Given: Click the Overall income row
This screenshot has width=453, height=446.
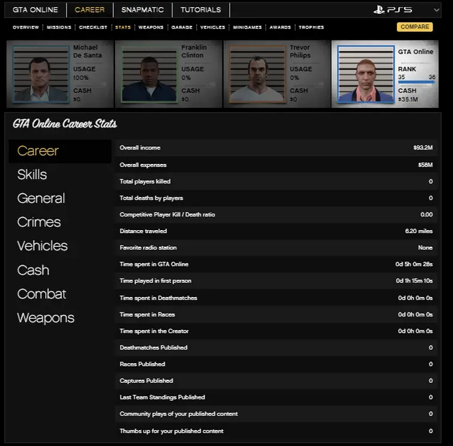Looking at the screenshot, I should (x=276, y=148).
